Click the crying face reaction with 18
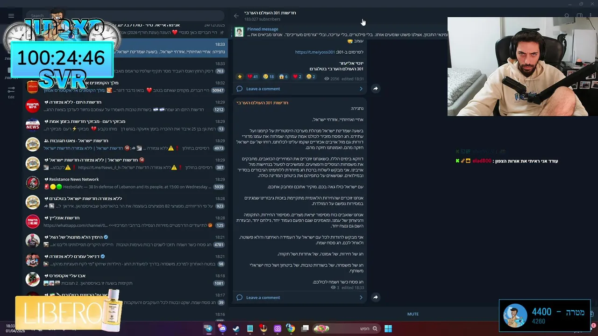 (269, 77)
